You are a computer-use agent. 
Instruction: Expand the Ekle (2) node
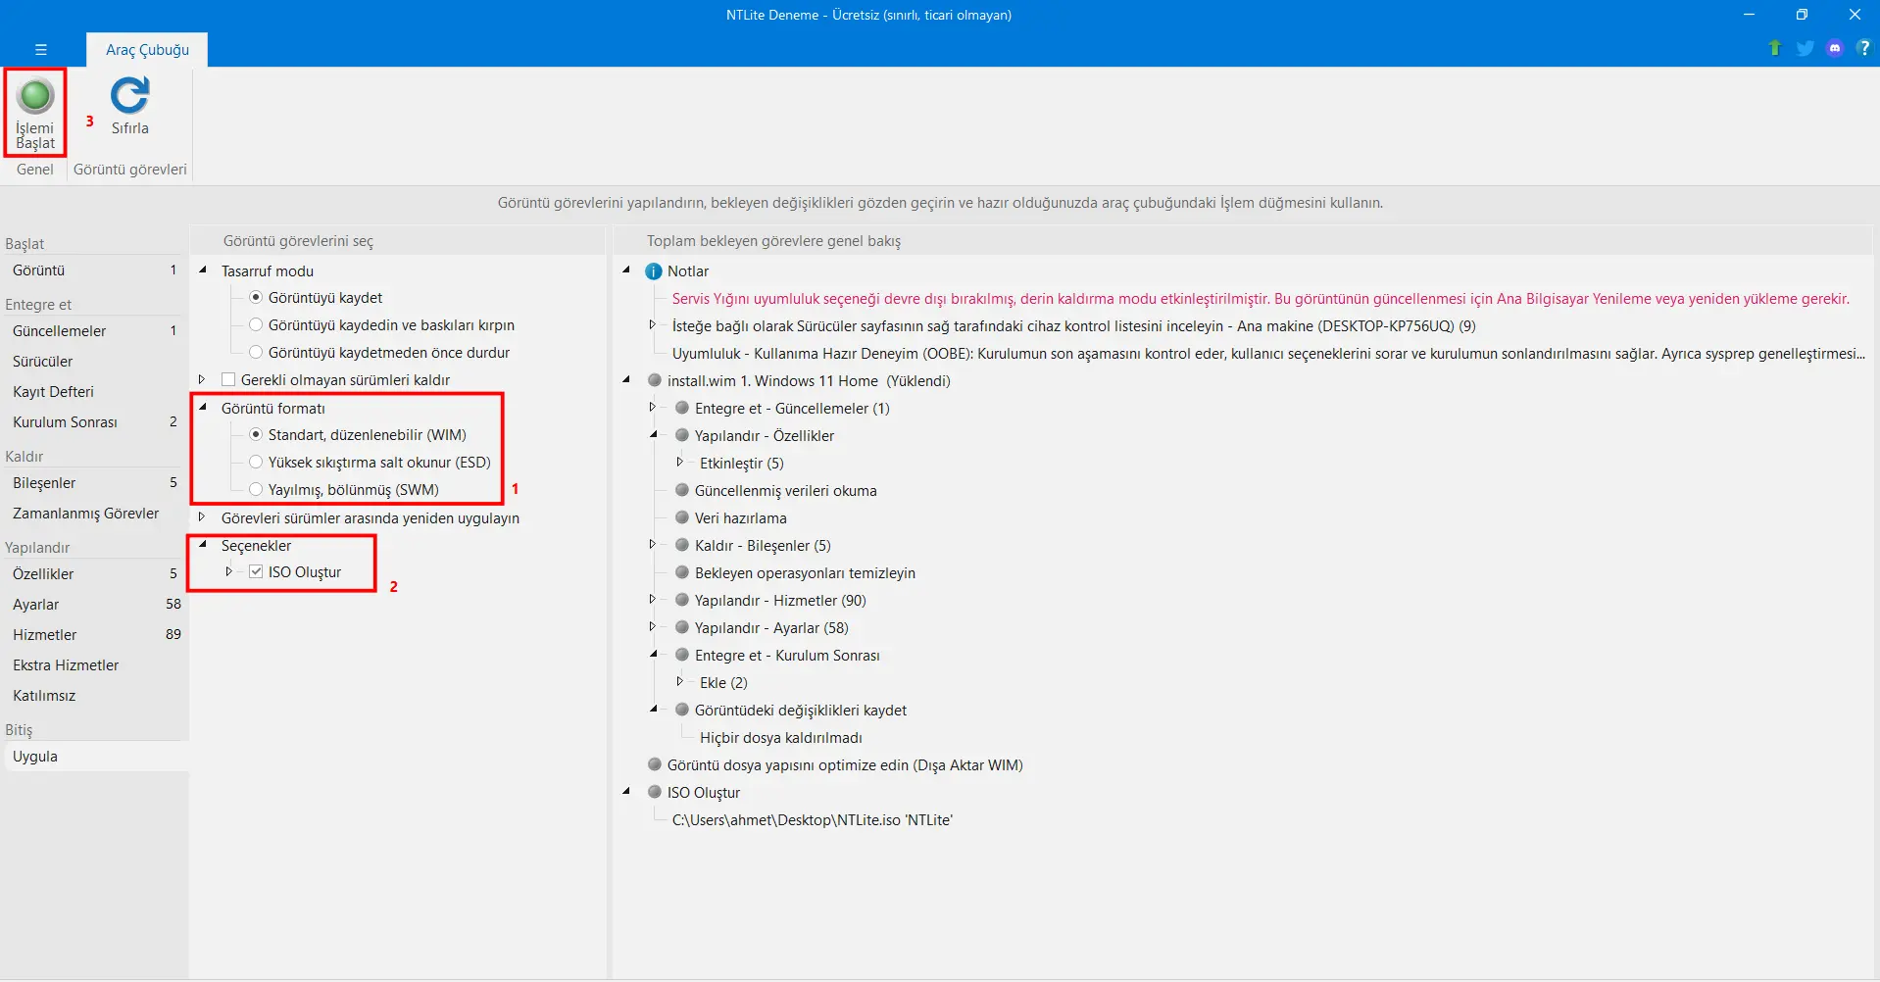[x=680, y=681]
